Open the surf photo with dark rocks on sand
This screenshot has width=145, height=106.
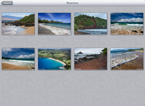[127, 24]
